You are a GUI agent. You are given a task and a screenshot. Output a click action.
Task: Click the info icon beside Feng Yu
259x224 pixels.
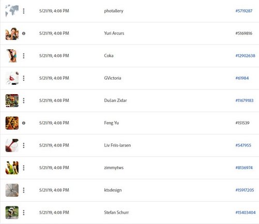pyautogui.click(x=24, y=123)
